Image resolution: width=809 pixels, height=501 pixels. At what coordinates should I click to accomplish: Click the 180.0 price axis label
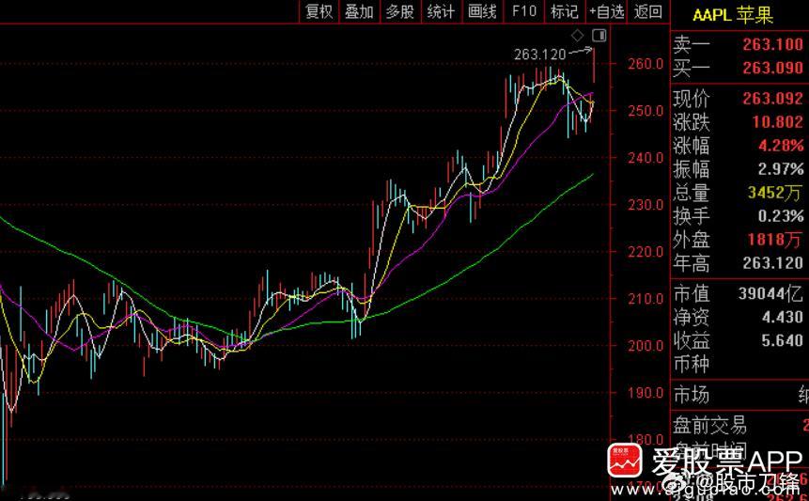point(647,440)
